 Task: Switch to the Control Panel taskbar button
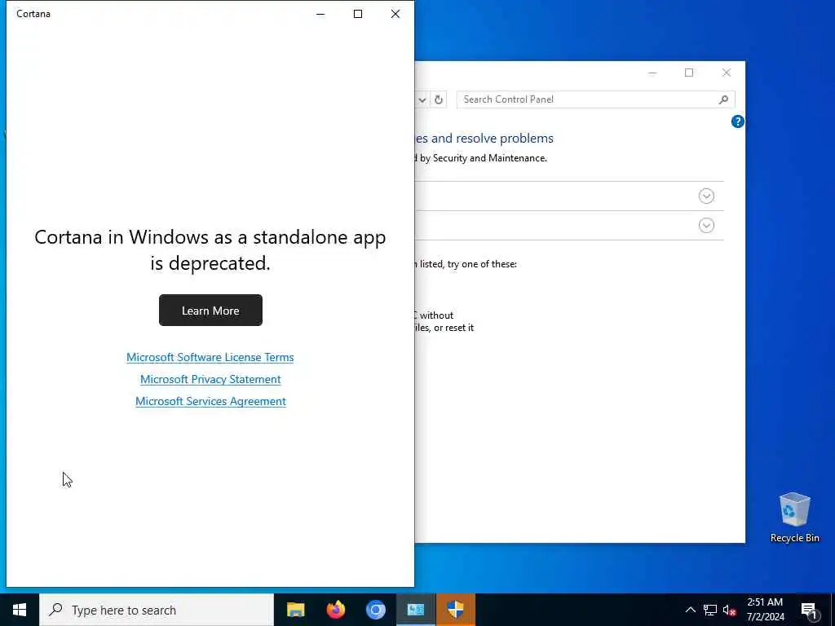[415, 610]
